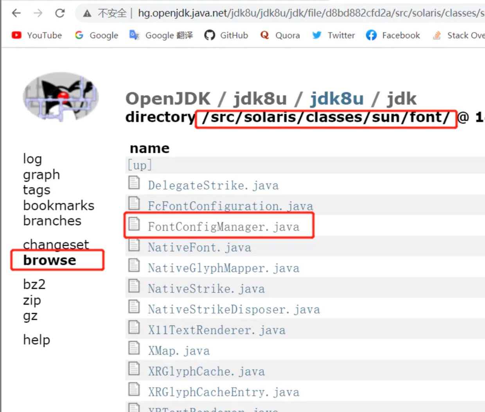Open the Stack Overflow bookmark

pos(458,35)
